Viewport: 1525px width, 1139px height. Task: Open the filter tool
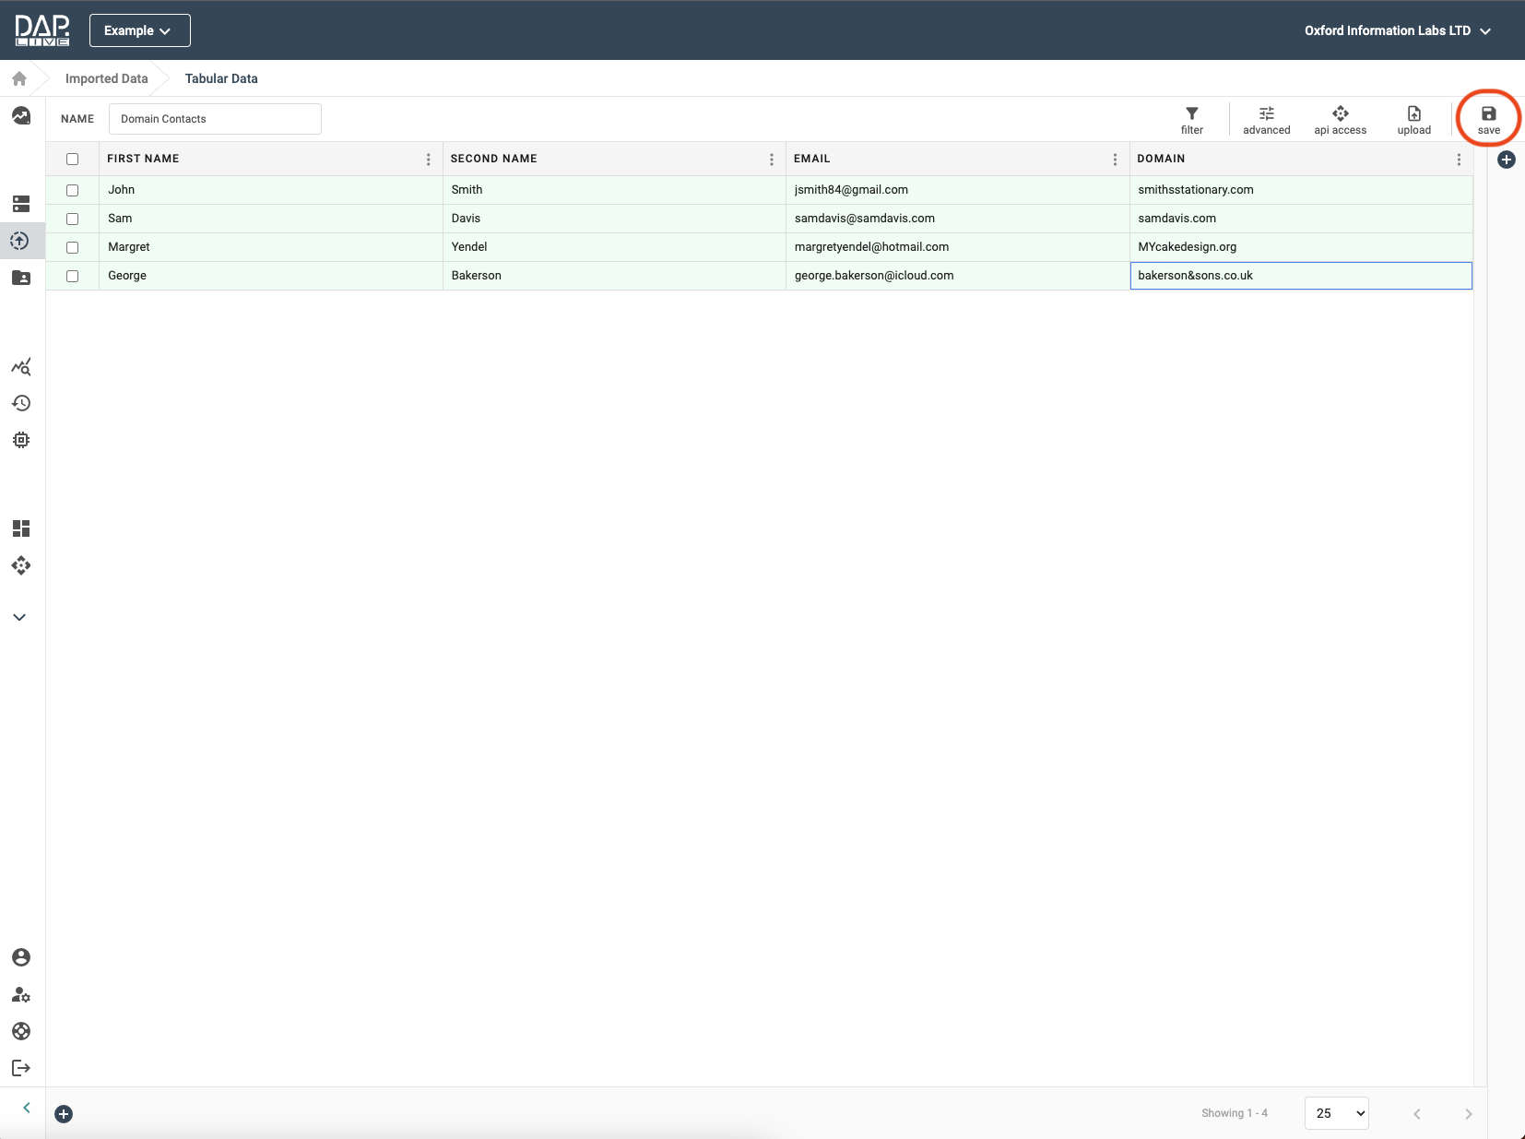coord(1191,119)
